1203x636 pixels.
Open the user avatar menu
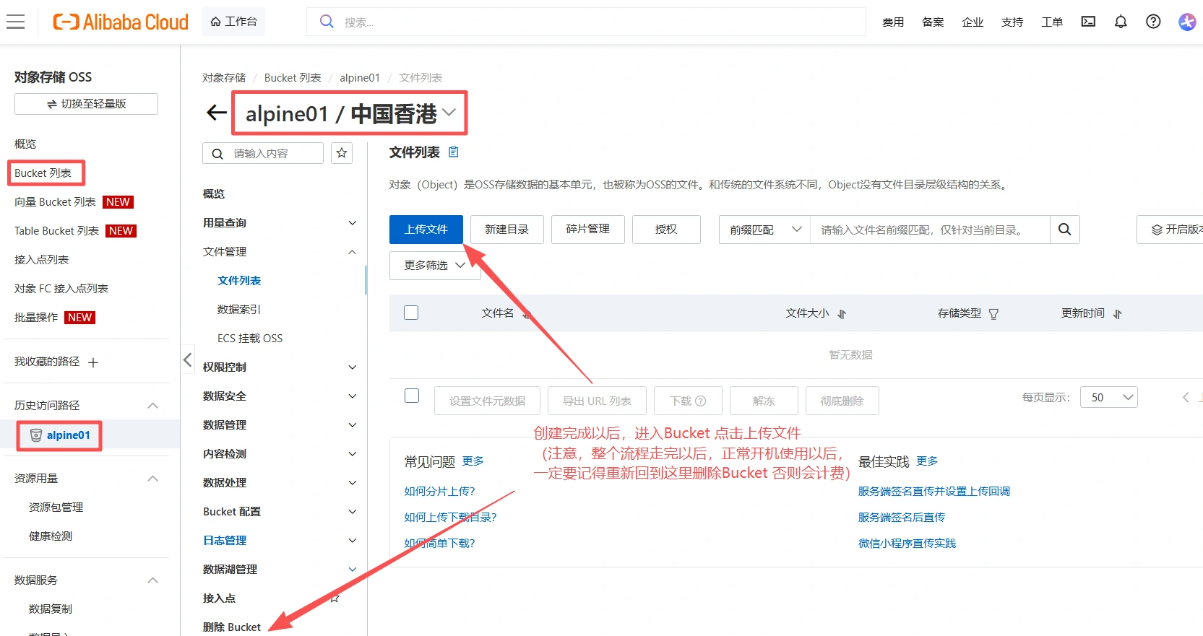(1187, 22)
